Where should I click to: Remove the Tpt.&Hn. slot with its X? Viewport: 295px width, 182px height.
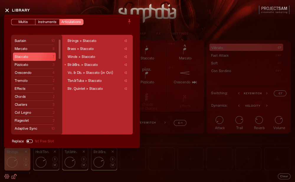(x=84, y=152)
